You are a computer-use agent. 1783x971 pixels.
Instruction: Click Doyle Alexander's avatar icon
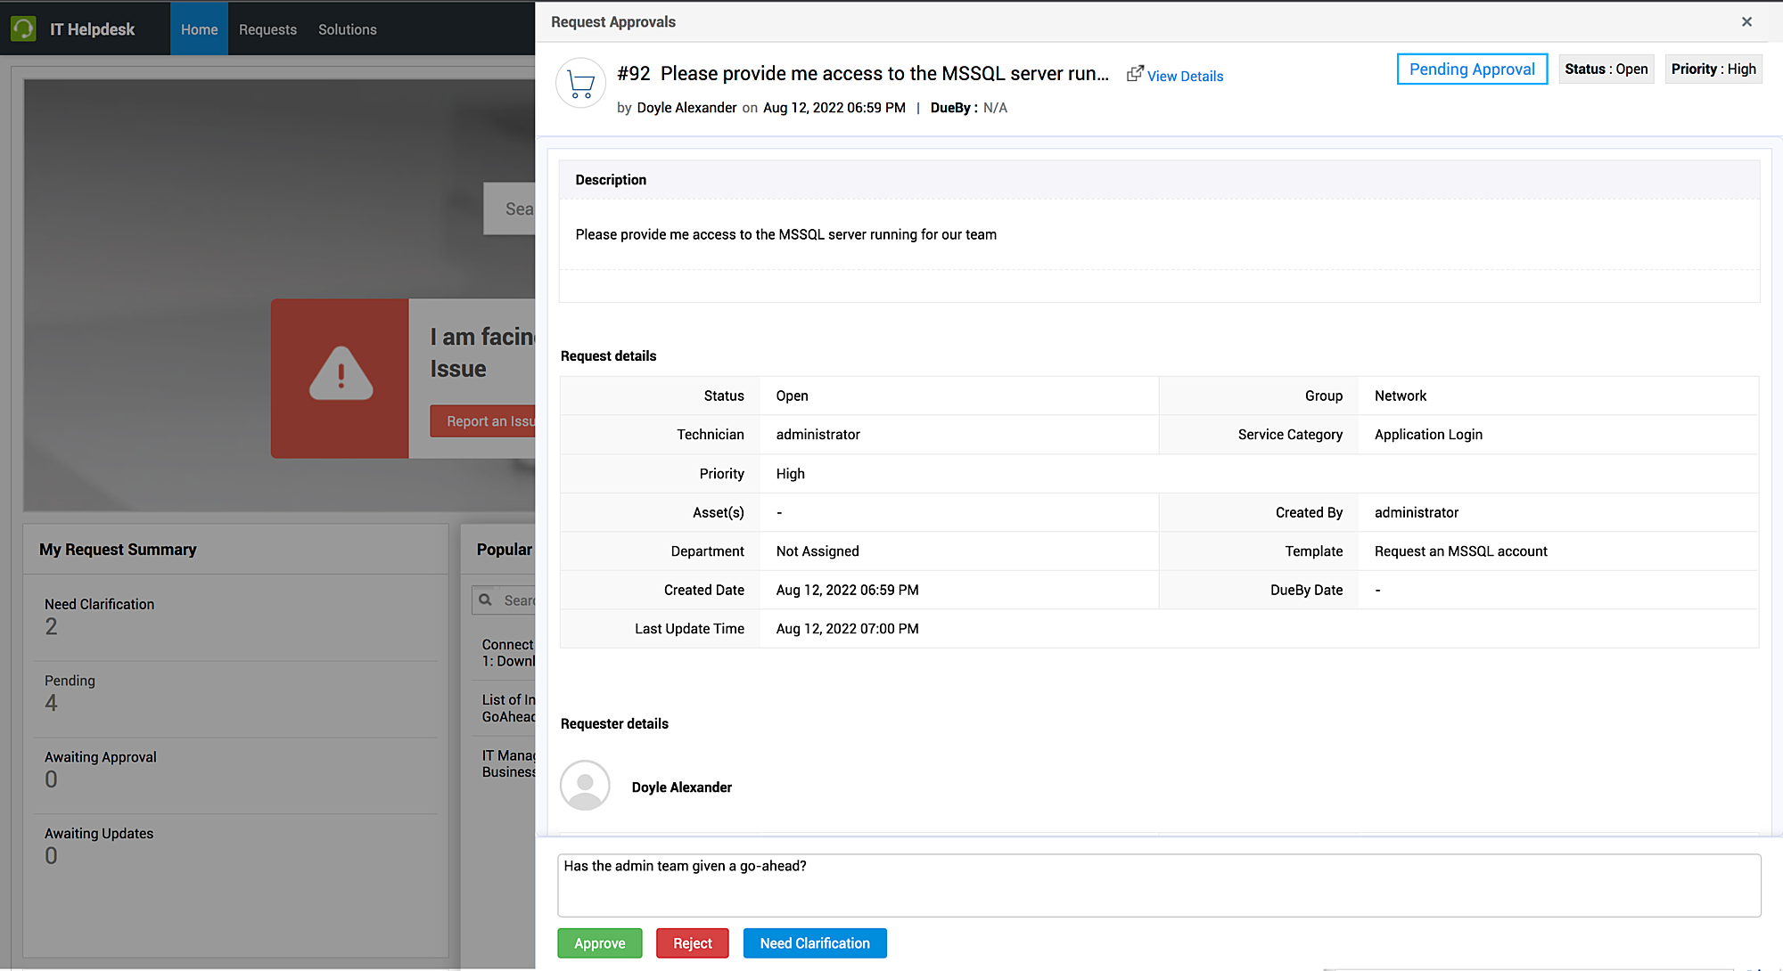pos(585,785)
